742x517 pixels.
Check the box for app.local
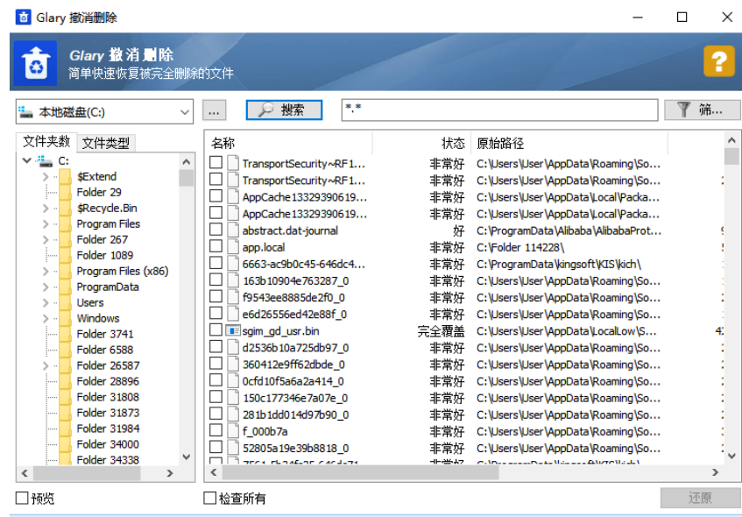point(216,246)
